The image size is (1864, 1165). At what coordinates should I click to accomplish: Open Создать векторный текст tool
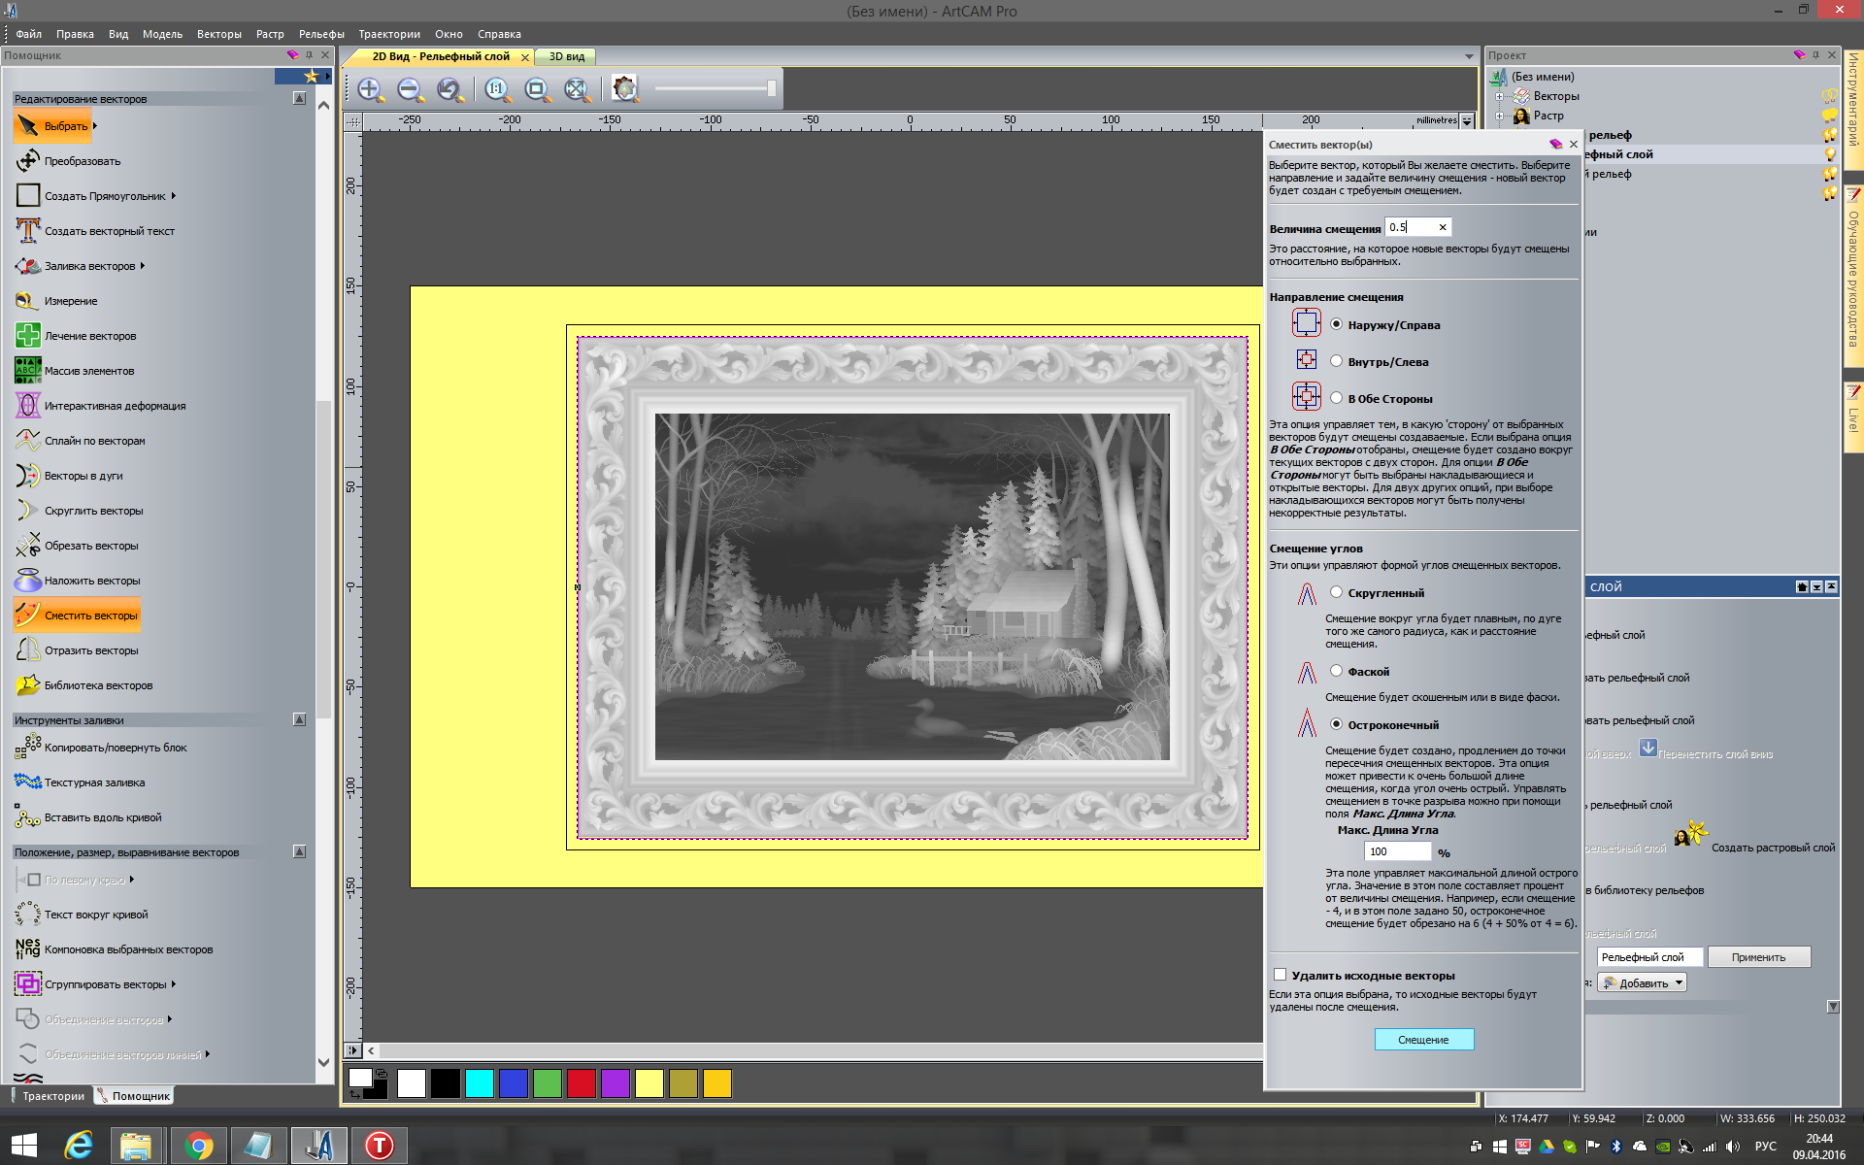click(27, 231)
